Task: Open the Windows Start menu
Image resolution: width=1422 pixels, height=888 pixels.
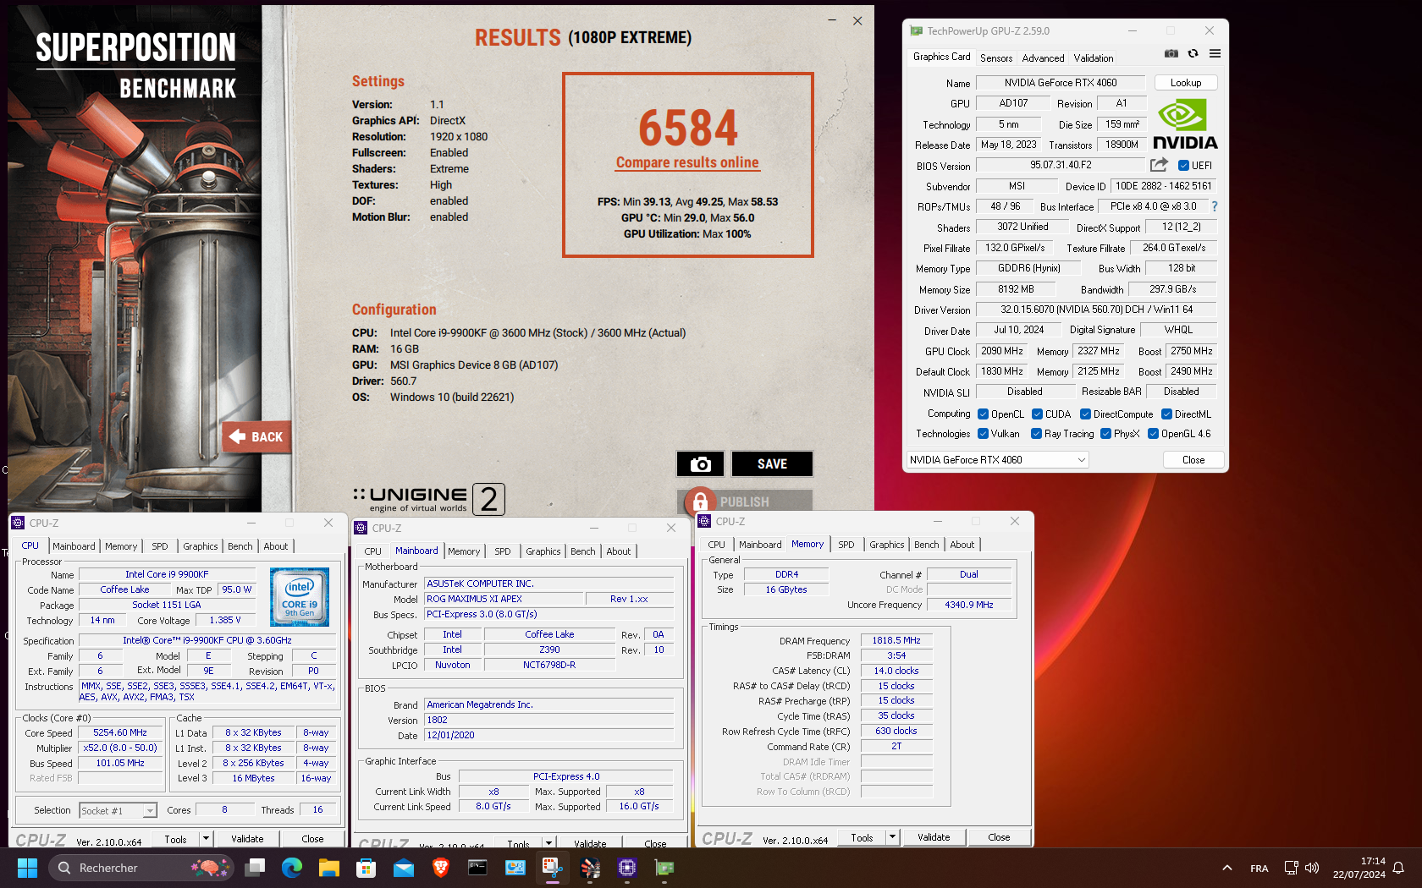Action: [27, 868]
